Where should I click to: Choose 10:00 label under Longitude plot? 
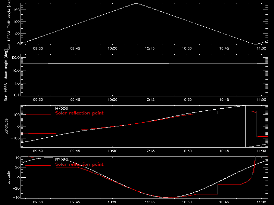[112, 151]
